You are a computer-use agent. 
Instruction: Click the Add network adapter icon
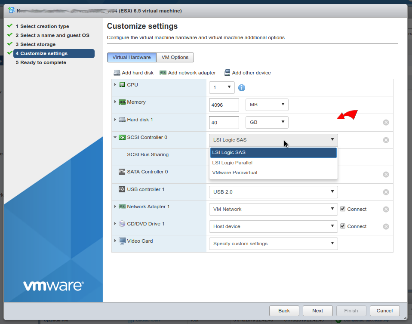[x=163, y=73]
